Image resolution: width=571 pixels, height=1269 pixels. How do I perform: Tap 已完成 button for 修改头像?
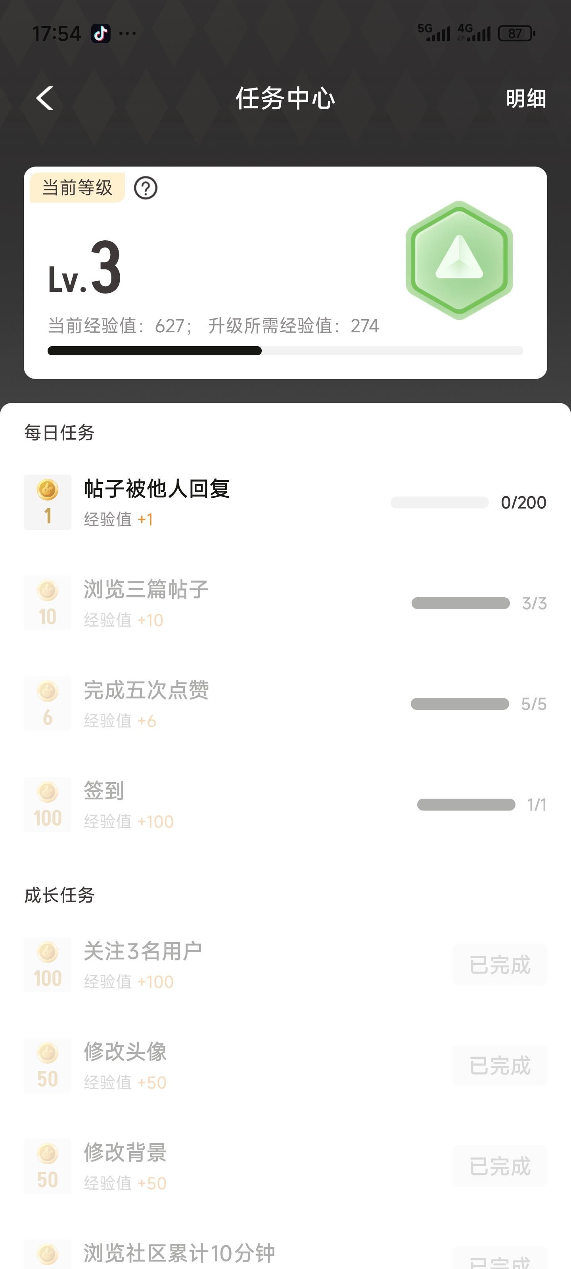tap(499, 1066)
